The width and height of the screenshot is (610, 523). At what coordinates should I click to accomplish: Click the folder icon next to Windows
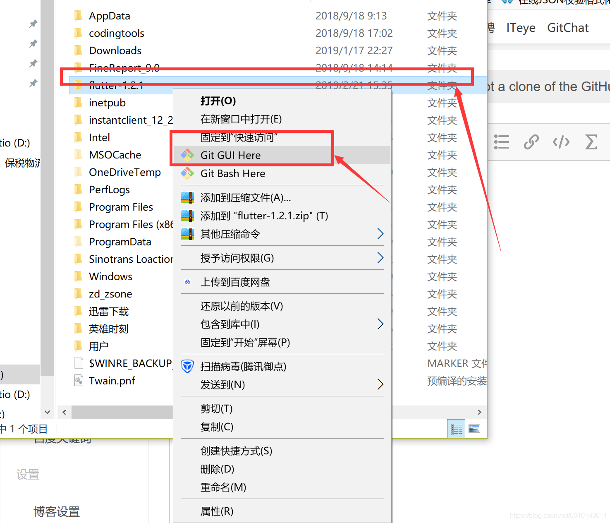78,276
